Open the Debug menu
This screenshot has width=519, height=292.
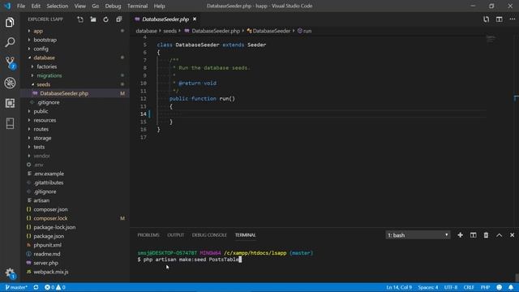(113, 6)
